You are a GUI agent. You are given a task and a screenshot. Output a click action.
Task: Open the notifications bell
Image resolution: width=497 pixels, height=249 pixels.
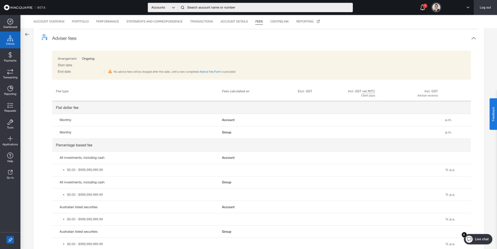click(423, 7)
